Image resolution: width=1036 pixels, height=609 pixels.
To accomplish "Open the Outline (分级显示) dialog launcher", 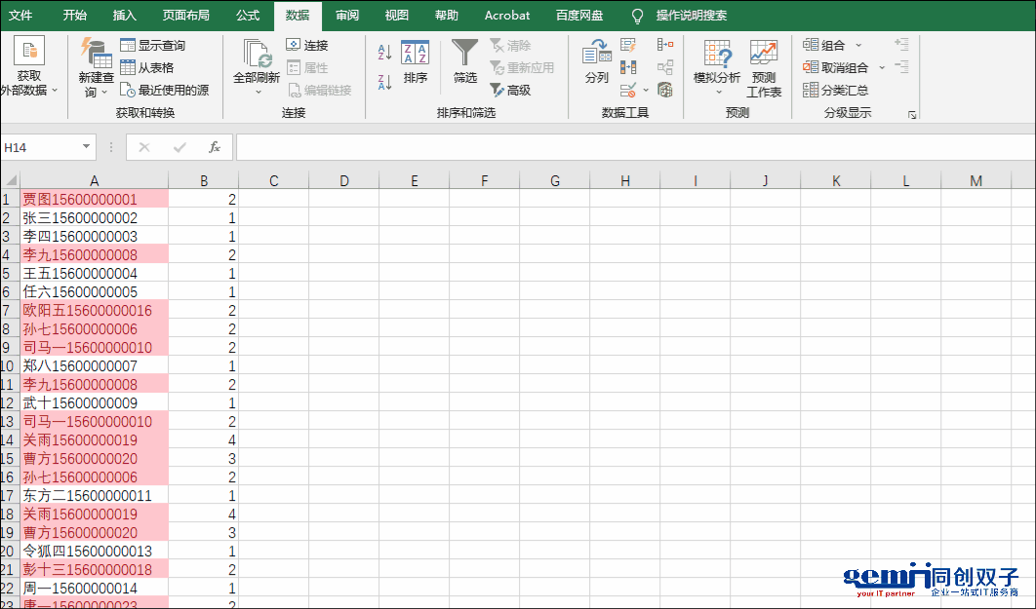I will click(x=912, y=115).
